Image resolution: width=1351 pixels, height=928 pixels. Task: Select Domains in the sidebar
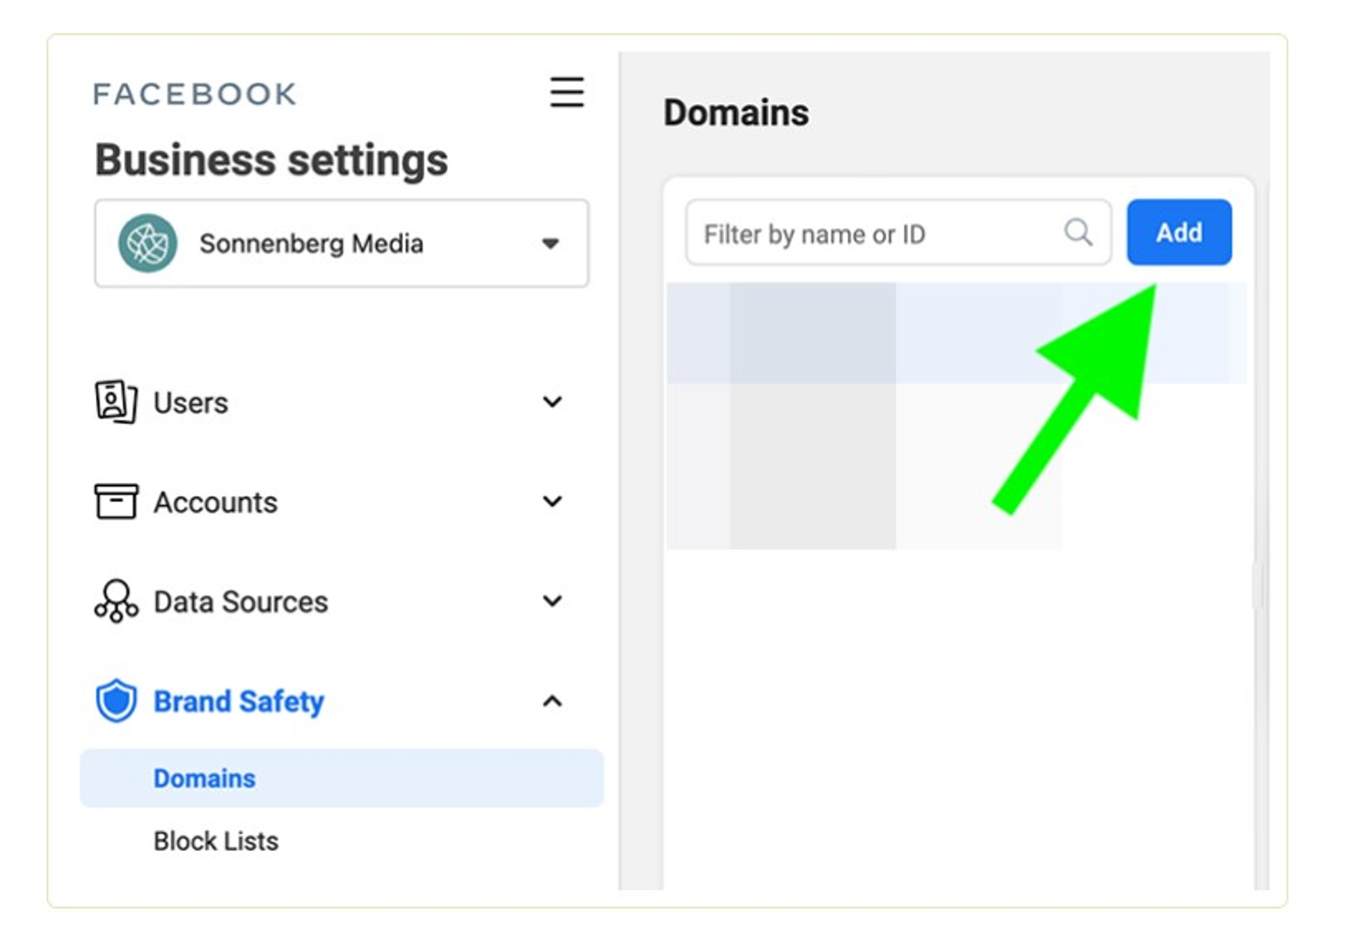[204, 779]
